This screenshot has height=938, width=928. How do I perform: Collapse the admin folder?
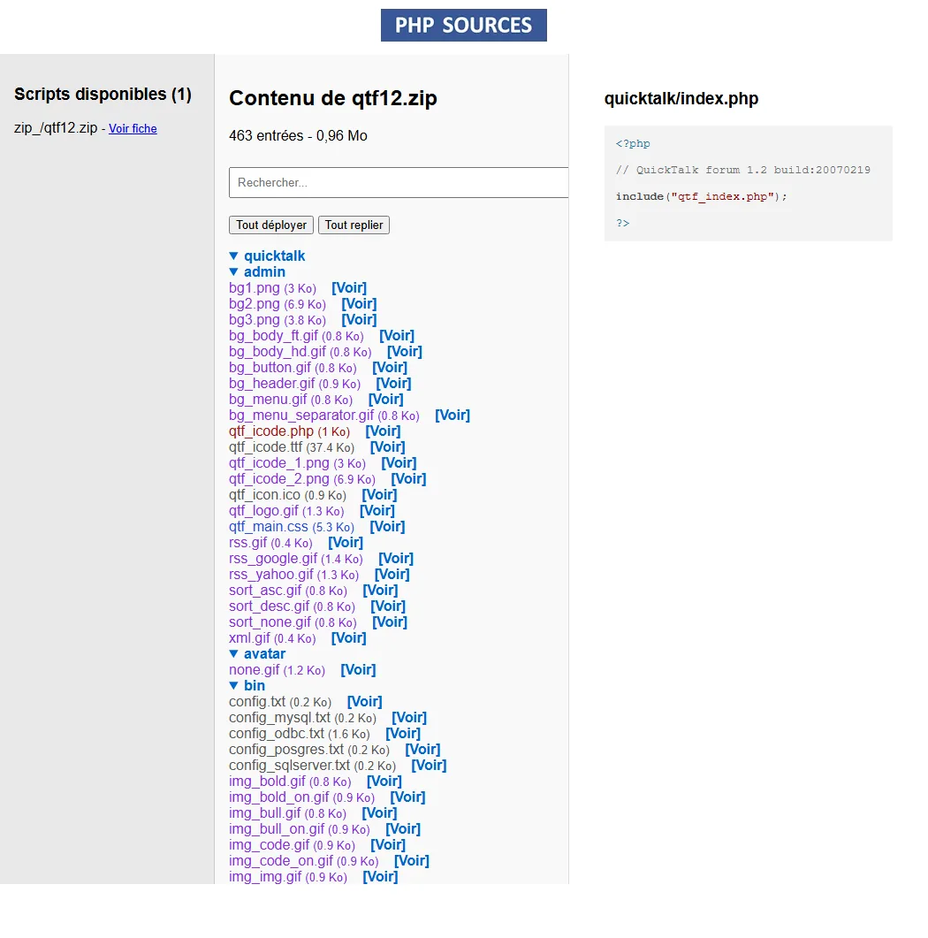click(x=257, y=271)
